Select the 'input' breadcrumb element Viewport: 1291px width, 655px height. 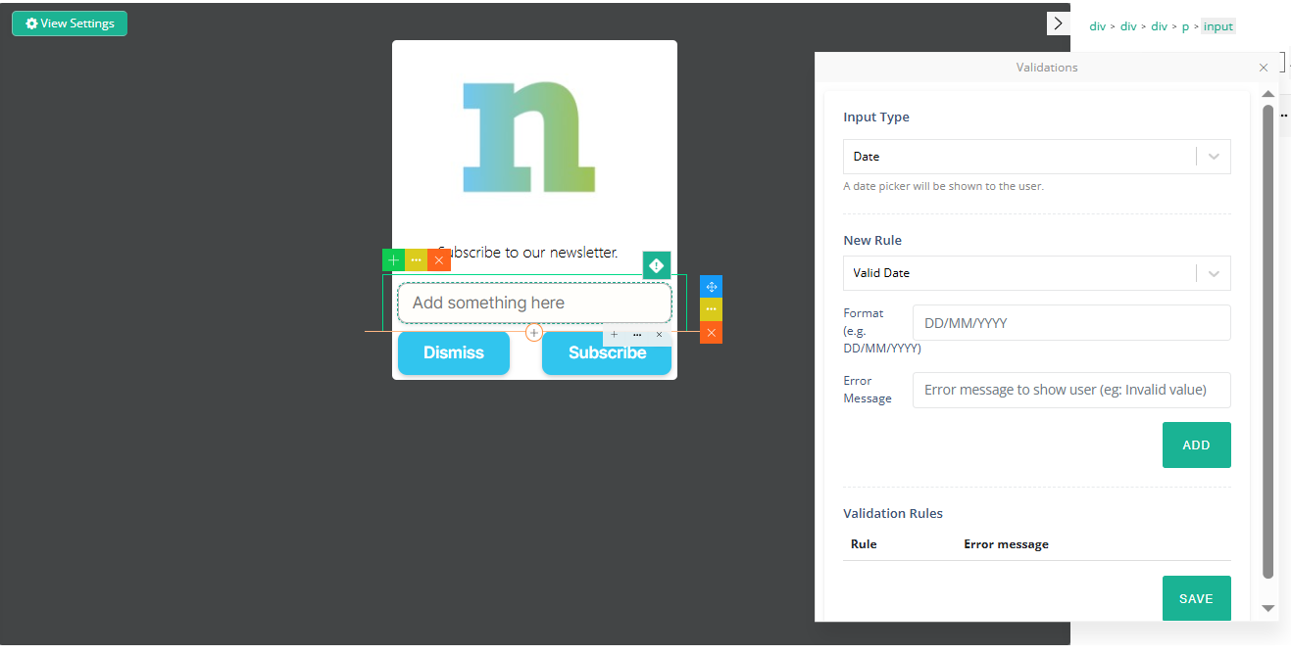(1218, 26)
